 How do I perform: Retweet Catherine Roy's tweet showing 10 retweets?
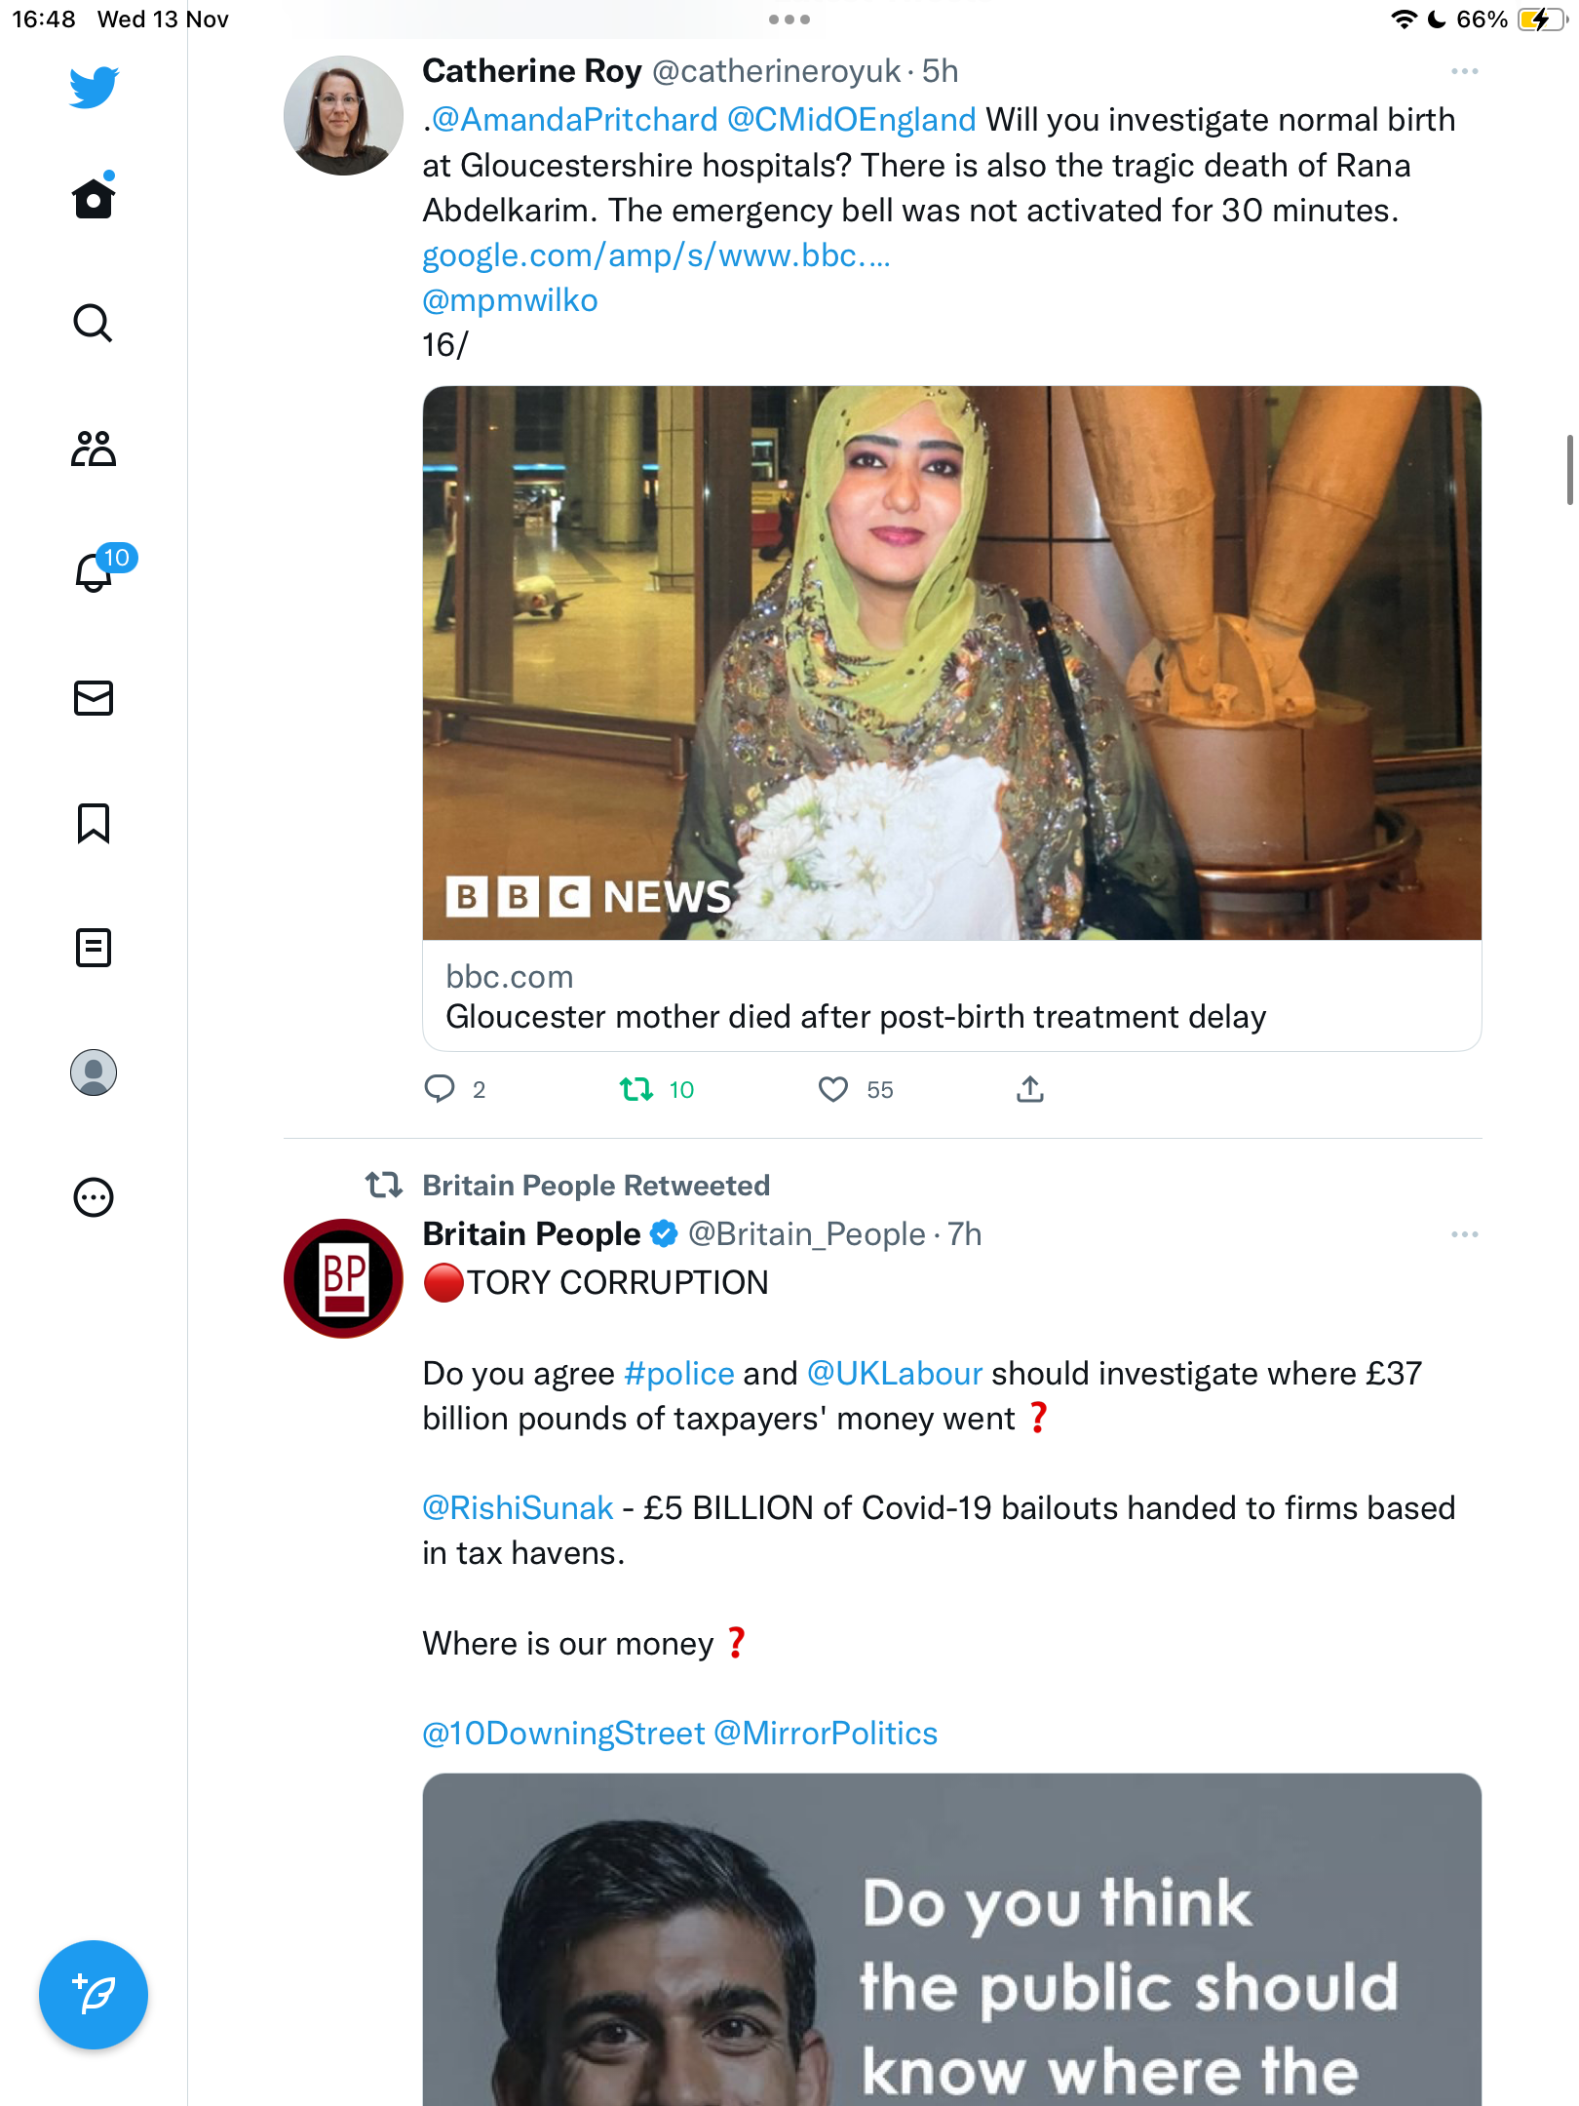click(657, 1089)
